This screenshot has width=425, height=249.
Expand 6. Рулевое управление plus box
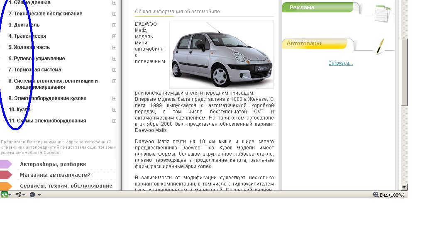[115, 59]
